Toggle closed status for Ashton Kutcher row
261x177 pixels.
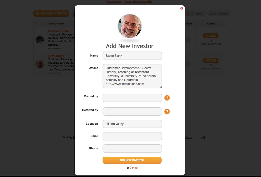pos(188,39)
